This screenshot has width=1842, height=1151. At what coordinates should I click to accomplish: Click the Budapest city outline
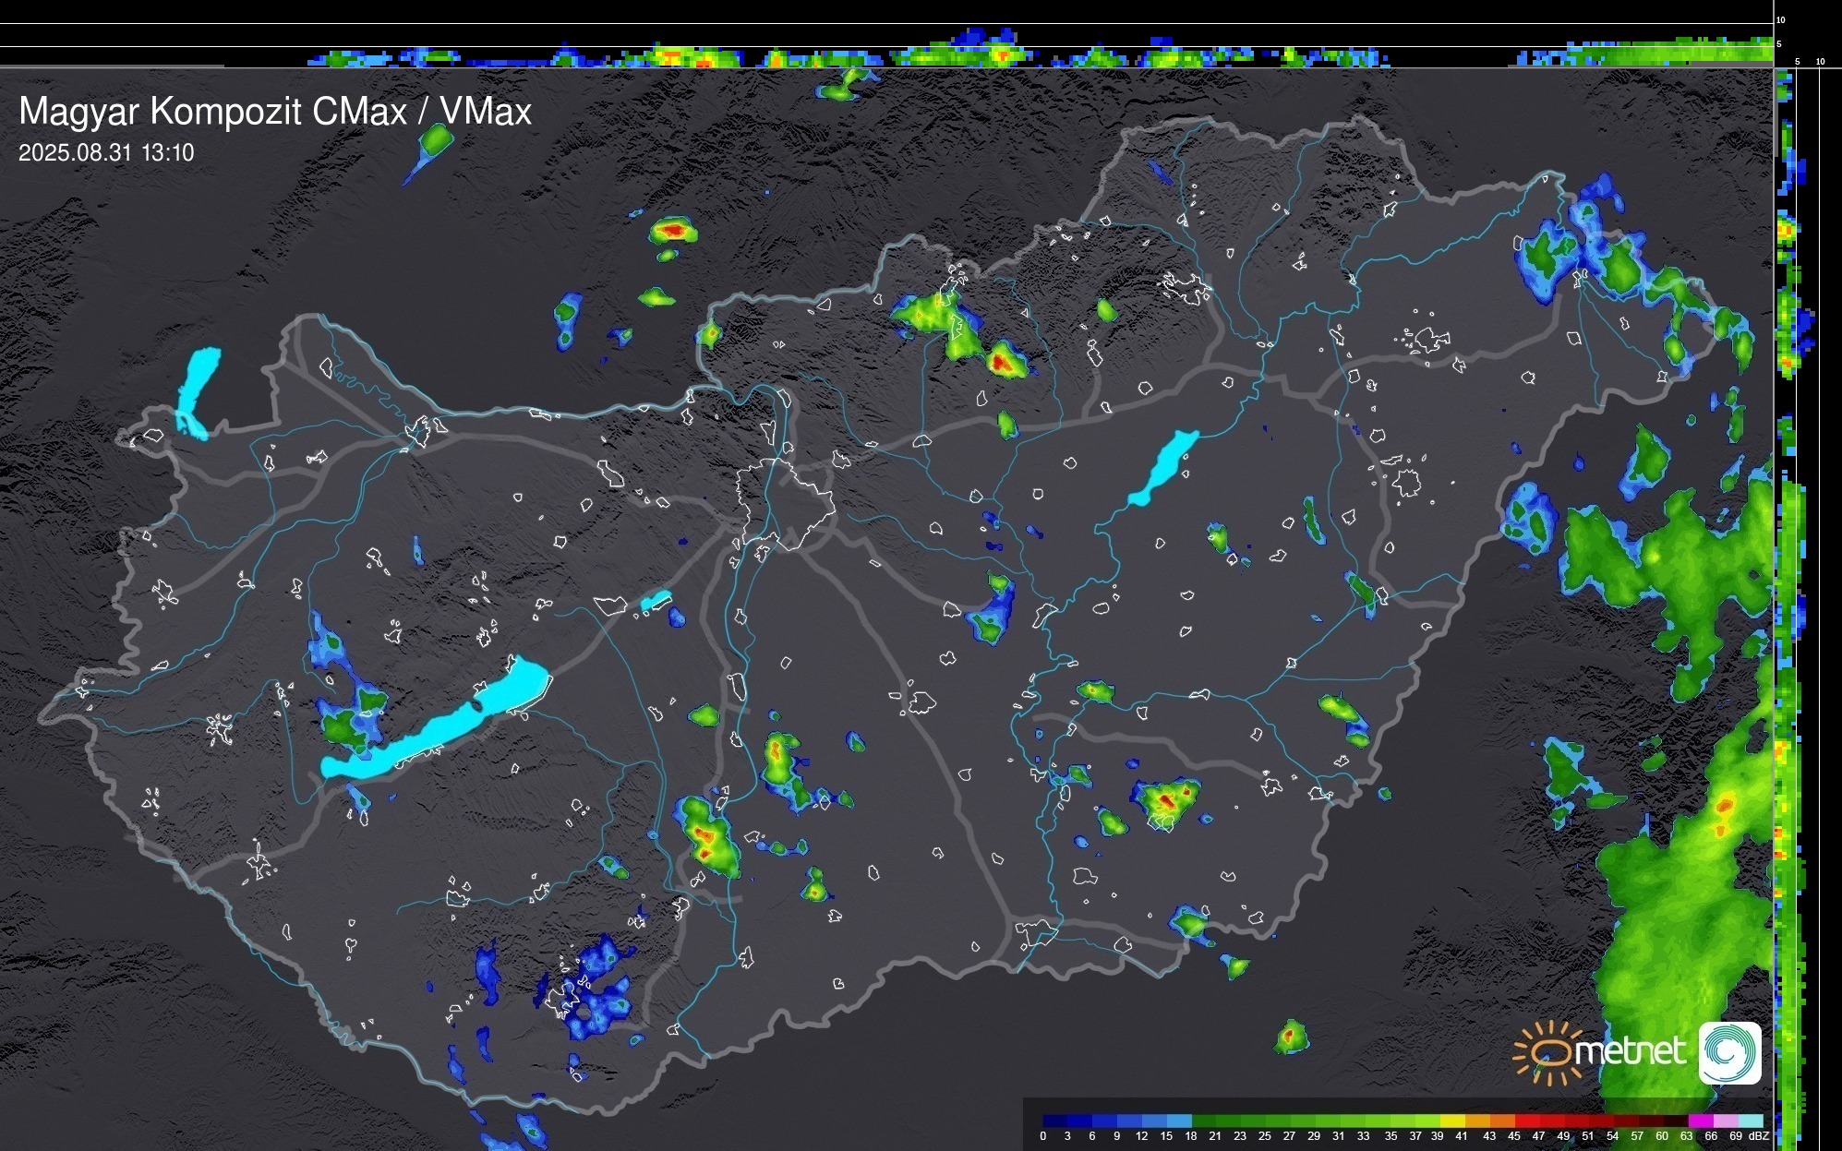[x=785, y=506]
